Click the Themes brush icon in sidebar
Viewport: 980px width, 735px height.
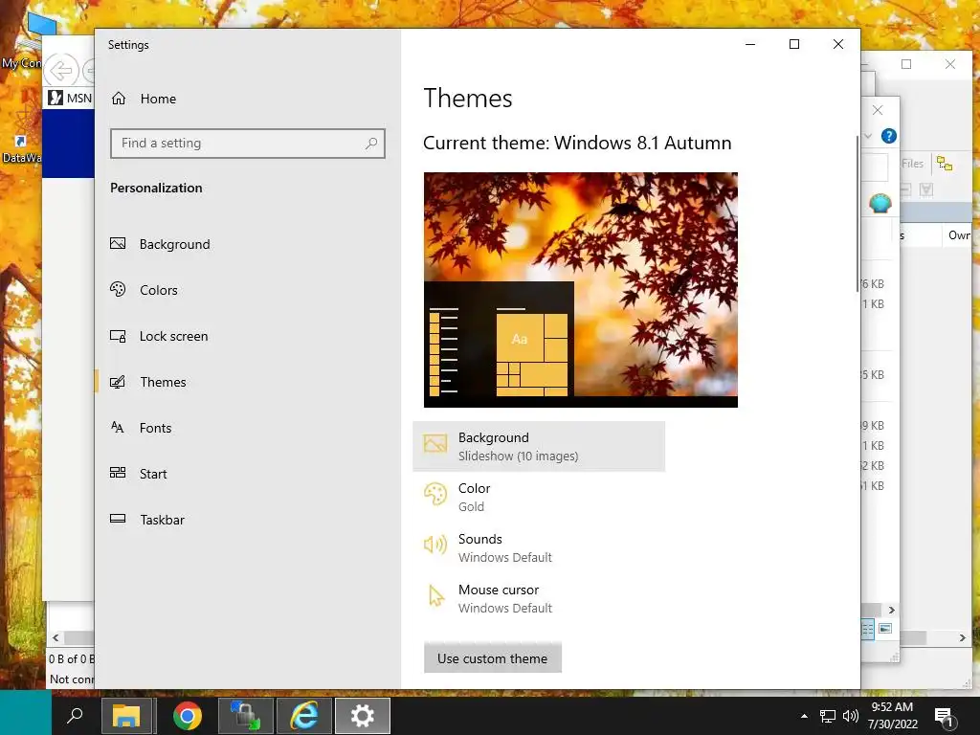click(118, 382)
